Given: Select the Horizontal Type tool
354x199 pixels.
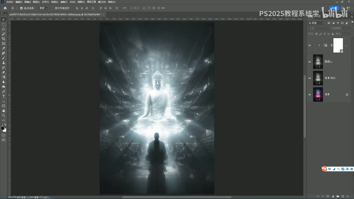Looking at the screenshot, I should tap(4, 96).
